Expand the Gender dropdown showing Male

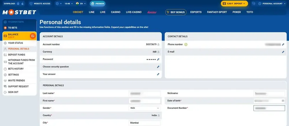[144, 108]
